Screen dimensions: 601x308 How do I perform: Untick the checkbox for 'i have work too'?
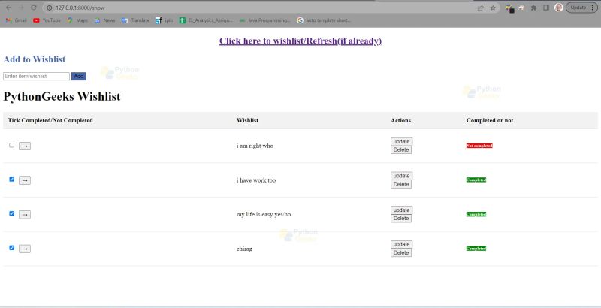tap(11, 180)
